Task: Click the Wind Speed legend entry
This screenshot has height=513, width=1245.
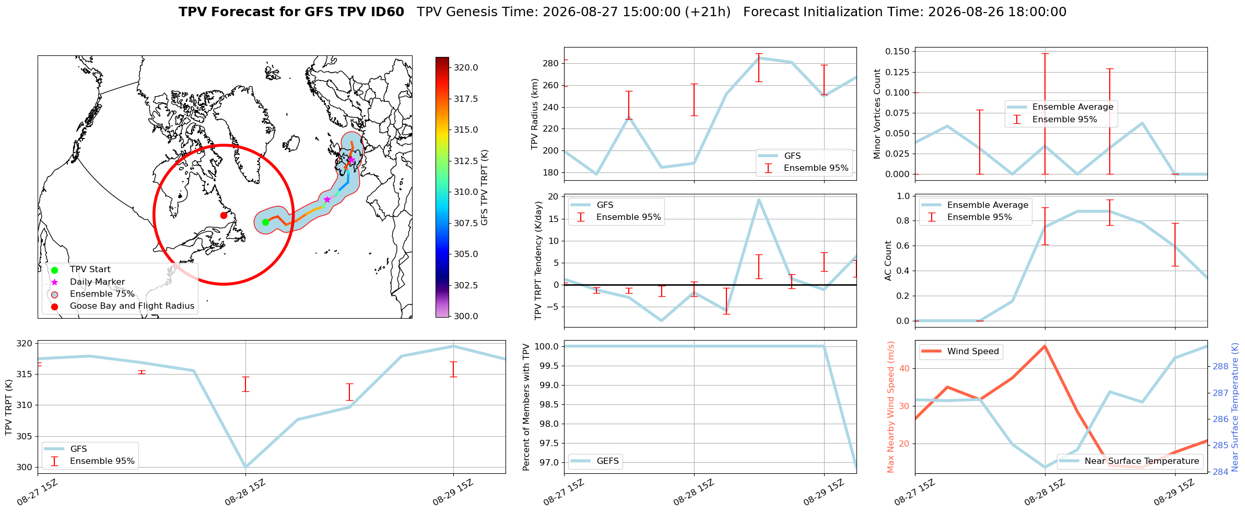Action: coord(960,352)
